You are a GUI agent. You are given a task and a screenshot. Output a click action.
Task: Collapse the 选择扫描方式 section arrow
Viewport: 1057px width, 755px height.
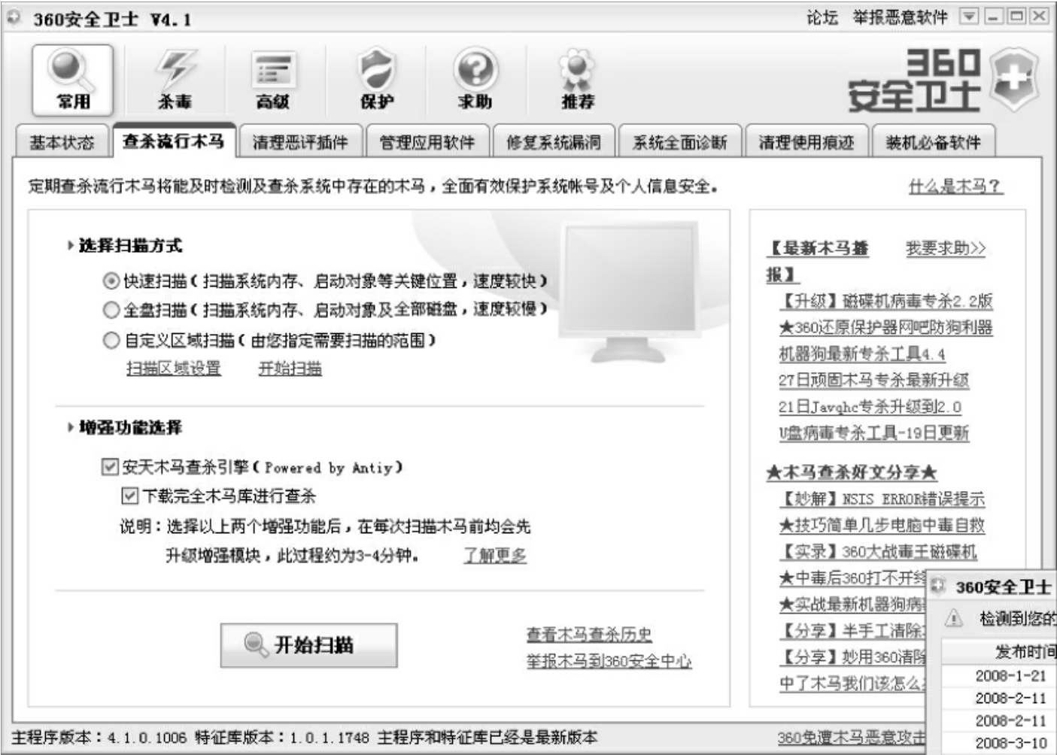[71, 245]
